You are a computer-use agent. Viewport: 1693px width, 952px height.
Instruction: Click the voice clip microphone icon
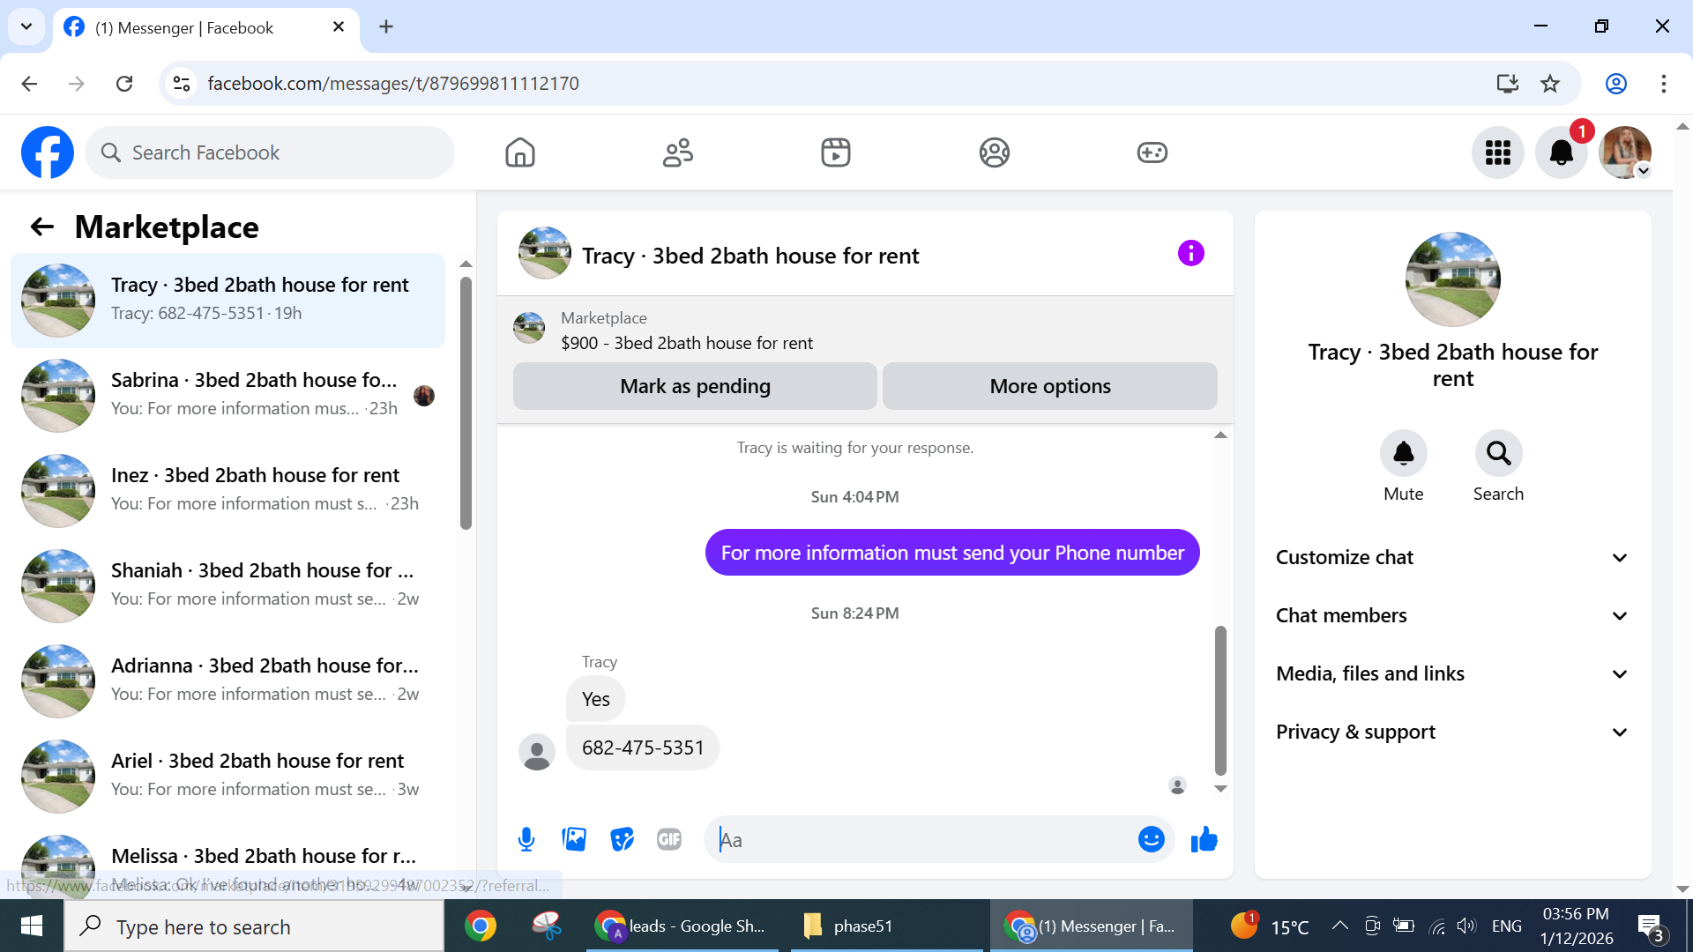coord(526,839)
